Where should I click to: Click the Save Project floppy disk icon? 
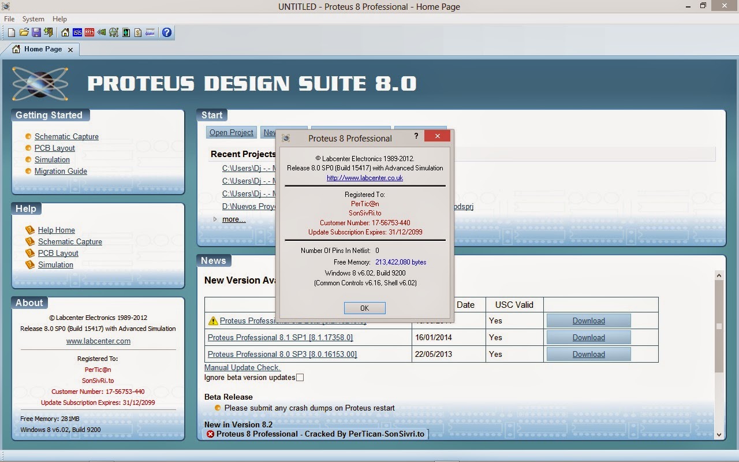[36, 32]
